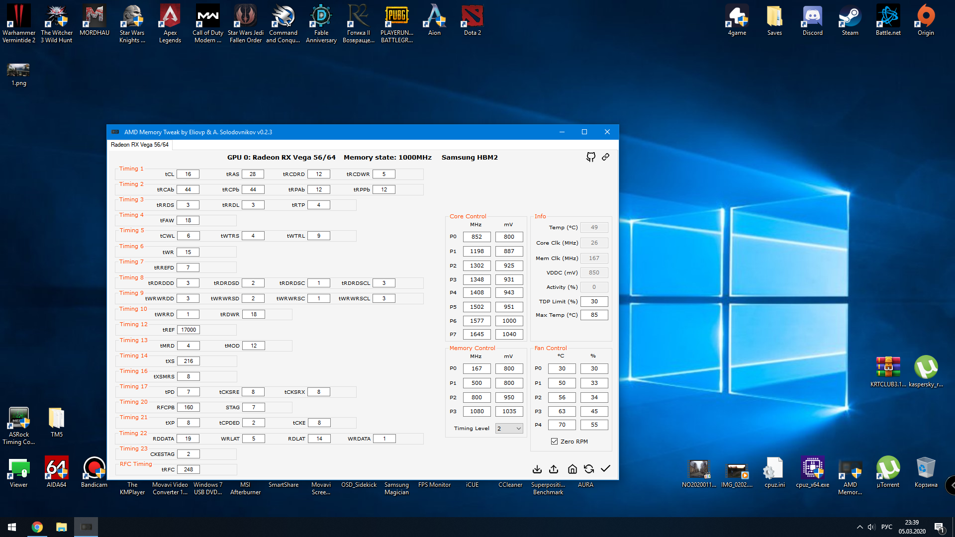Apply settings with the checkmark icon
Screen dimensions: 955x537
pyautogui.click(x=605, y=469)
